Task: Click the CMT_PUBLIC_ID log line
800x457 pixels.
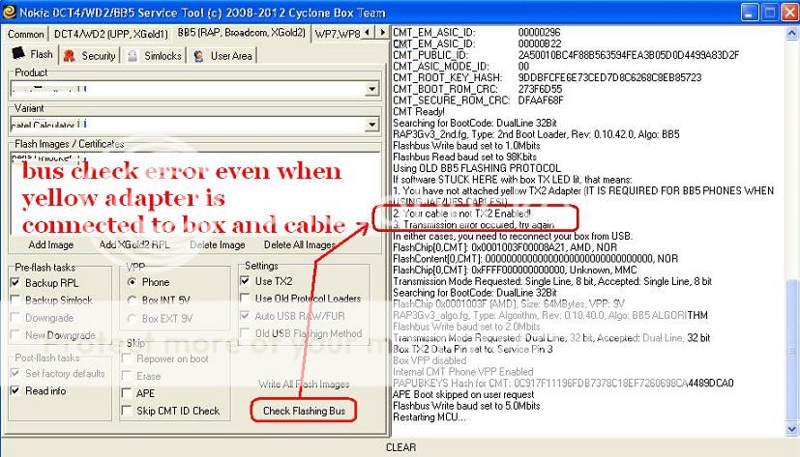Action: (x=566, y=54)
